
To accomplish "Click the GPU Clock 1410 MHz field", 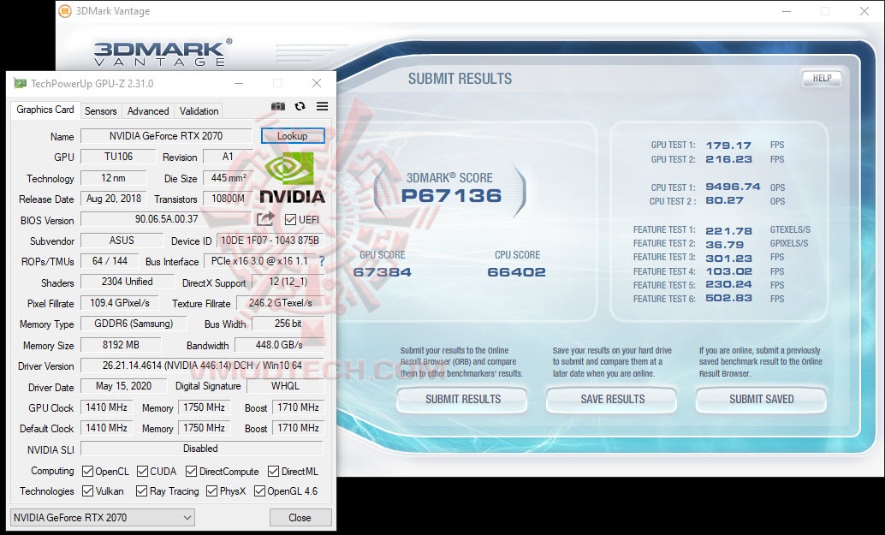I will [106, 407].
